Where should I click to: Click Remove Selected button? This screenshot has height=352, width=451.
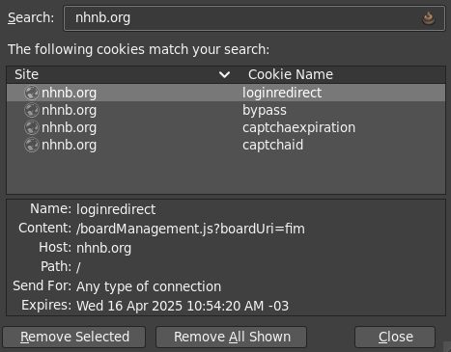click(74, 337)
